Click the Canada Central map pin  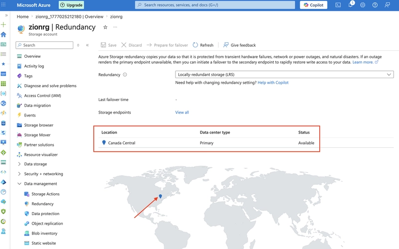coord(160,196)
